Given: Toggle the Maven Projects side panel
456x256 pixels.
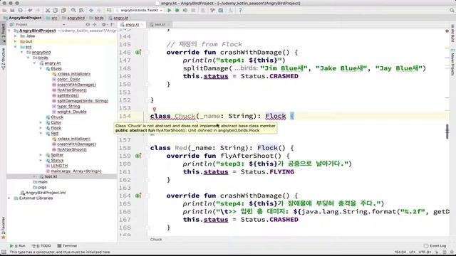Looking at the screenshot, I should (x=452, y=63).
